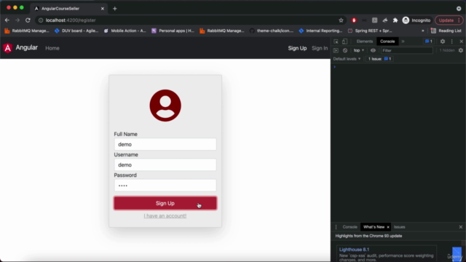Close the DevTools panel
This screenshot has width=466, height=262.
[x=461, y=41]
